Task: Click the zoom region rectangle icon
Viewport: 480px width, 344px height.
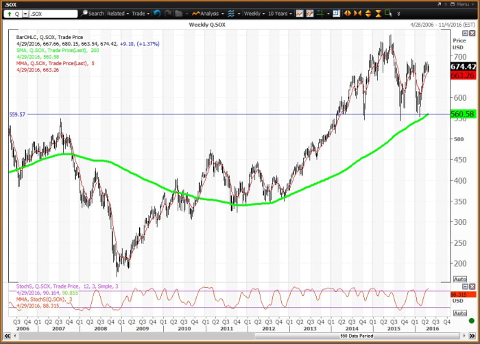Action: coord(389,13)
